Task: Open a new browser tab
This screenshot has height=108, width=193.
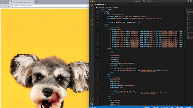Action: click(x=36, y=2)
